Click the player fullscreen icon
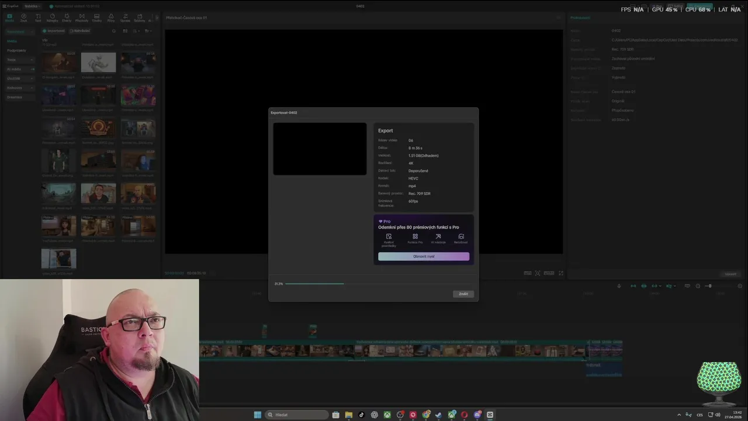 561,273
